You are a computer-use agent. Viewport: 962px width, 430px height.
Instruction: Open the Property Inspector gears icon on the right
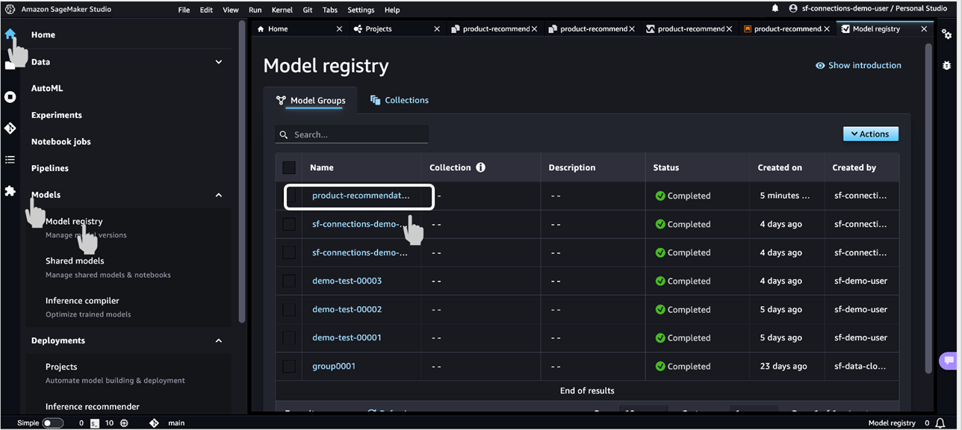947,34
